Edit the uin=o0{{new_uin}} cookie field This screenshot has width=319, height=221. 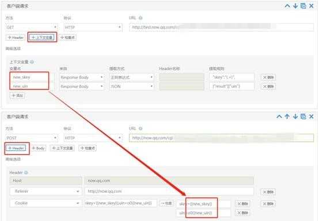pos(204,213)
